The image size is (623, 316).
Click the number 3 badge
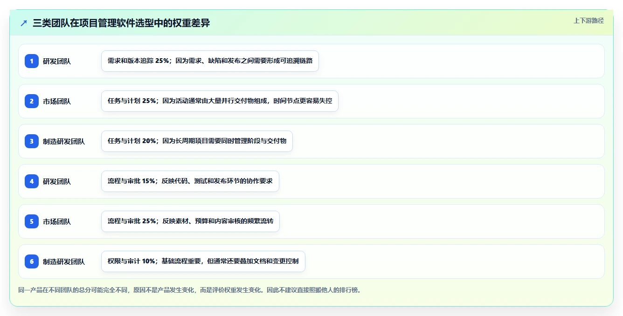32,141
